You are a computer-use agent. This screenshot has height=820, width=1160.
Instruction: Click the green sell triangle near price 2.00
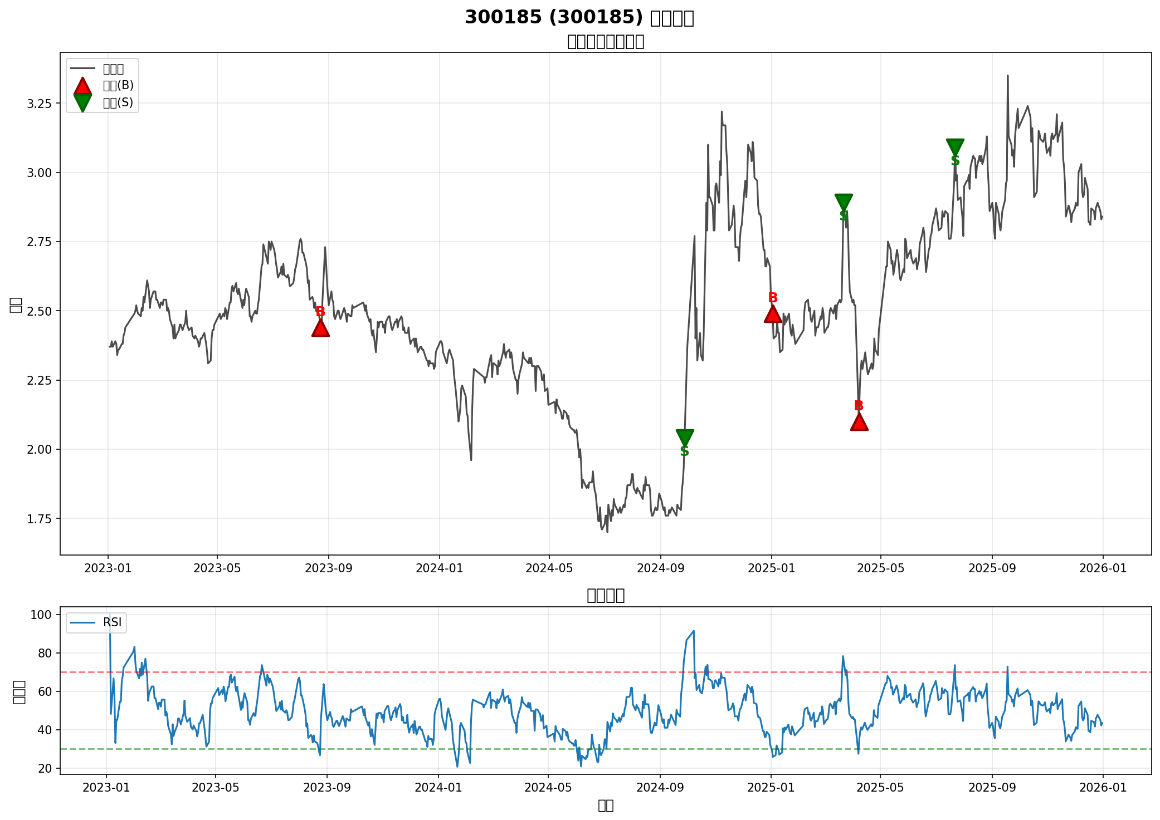pyautogui.click(x=685, y=437)
